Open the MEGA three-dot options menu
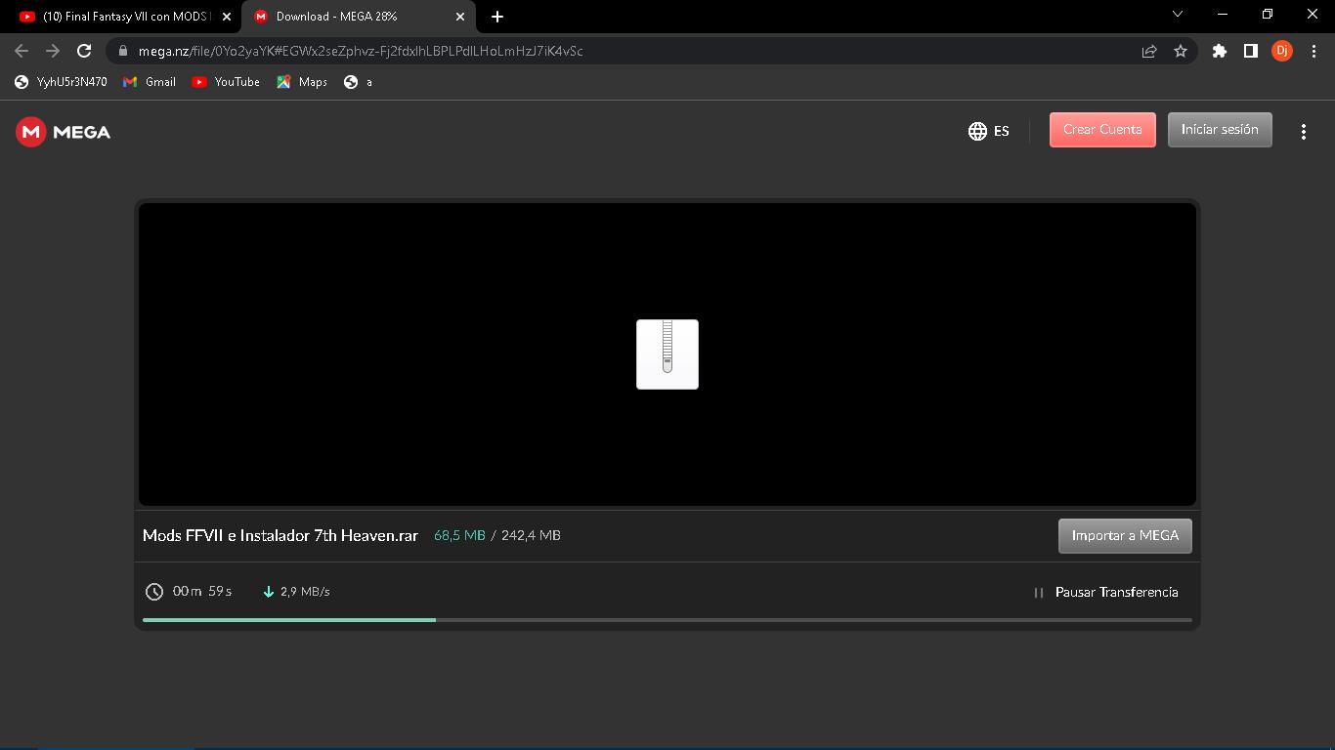Screen dimensions: 1335x750 point(1303,132)
